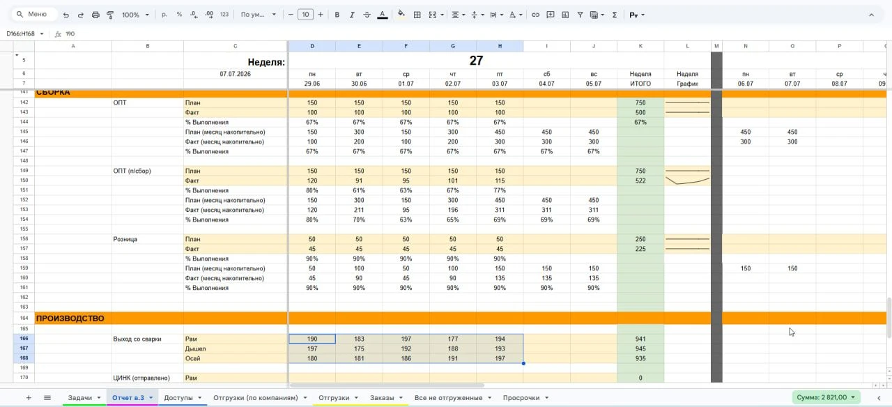Increase font size with plus button

(321, 15)
